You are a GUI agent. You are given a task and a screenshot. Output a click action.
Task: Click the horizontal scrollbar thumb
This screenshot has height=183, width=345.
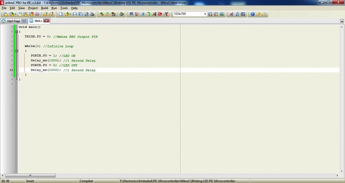pos(30,176)
